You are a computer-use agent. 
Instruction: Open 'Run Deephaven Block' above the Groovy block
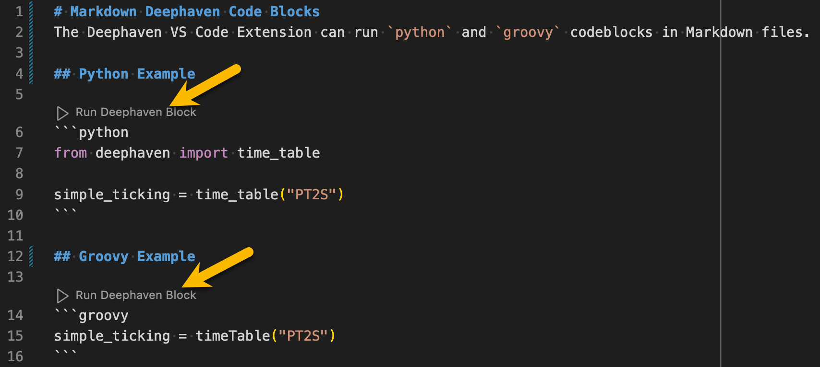136,295
